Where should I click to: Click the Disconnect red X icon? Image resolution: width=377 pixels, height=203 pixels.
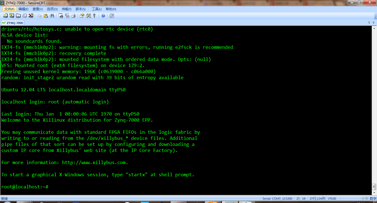coord(31,16)
